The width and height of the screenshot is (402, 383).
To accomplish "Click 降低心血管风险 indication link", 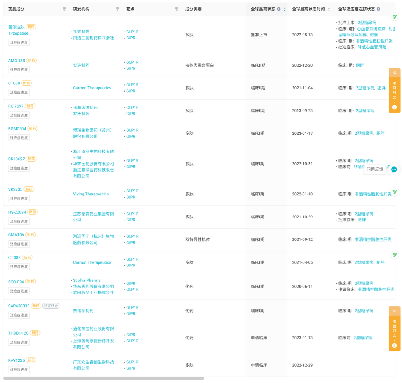I will pyautogui.click(x=372, y=47).
